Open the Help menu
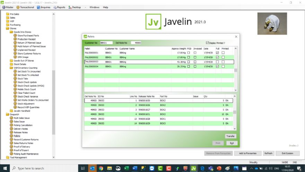305x172 pixels. click(x=106, y=7)
